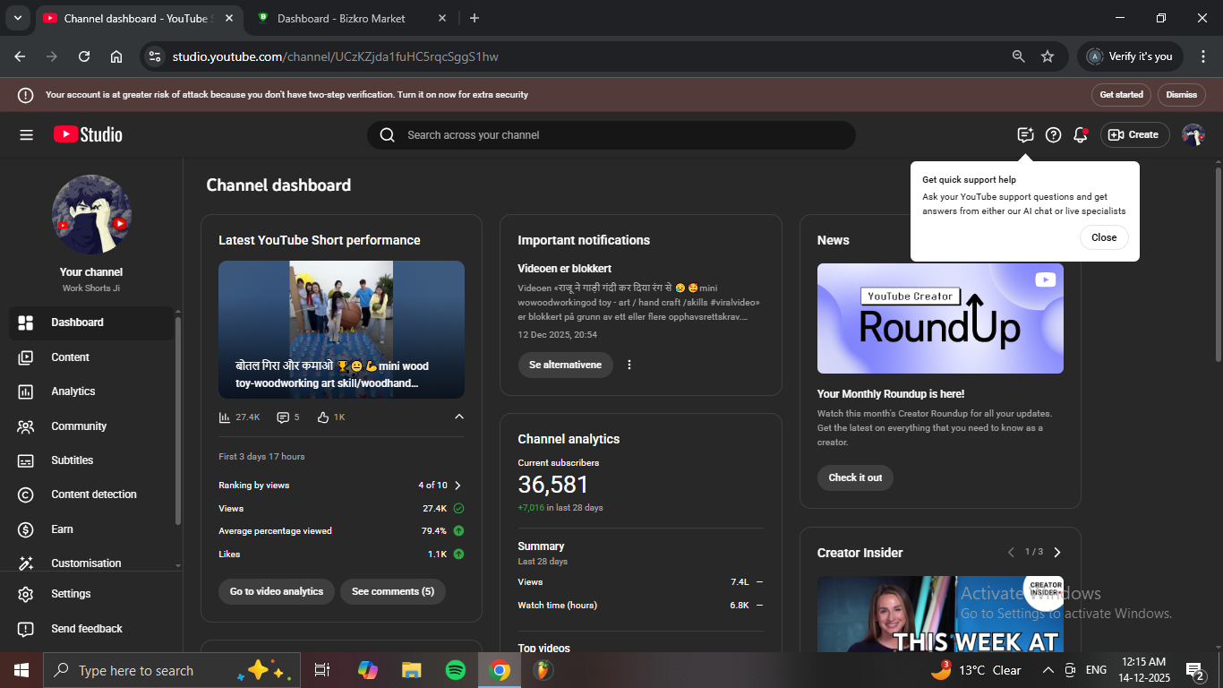Go to next Creator Insider card

tap(1057, 552)
